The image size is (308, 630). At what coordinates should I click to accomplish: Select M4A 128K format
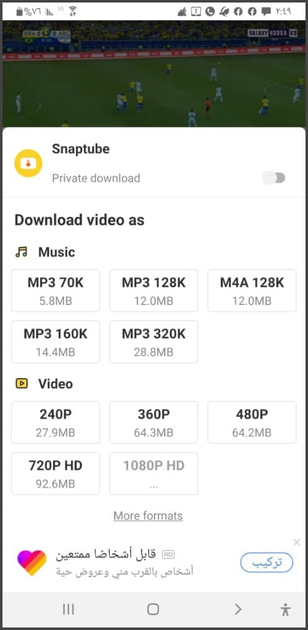click(x=252, y=291)
